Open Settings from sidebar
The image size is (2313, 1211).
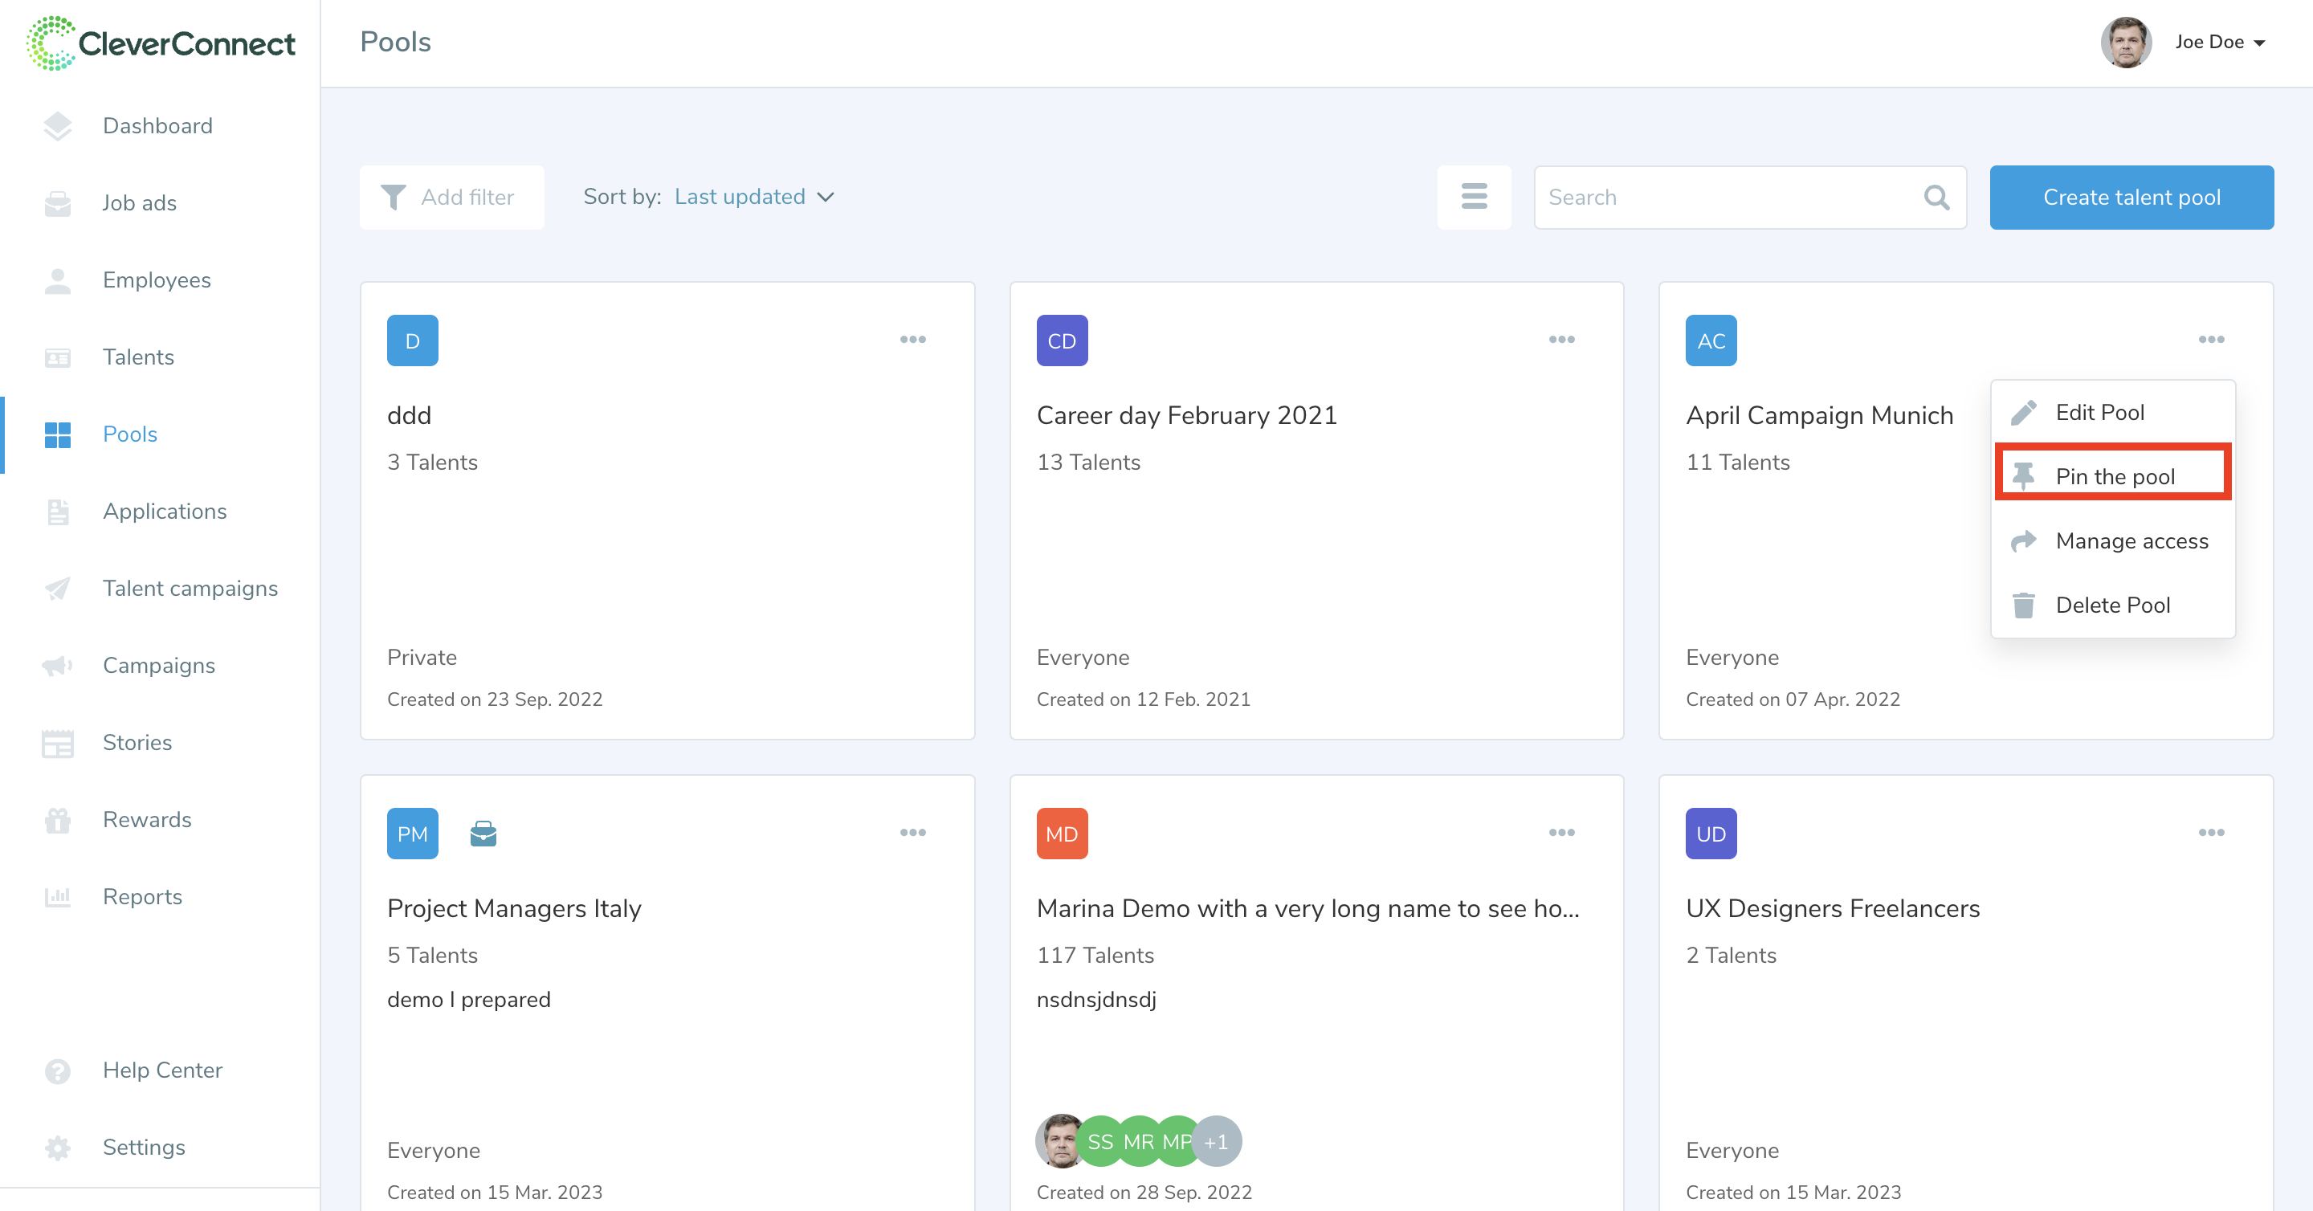coord(144,1147)
